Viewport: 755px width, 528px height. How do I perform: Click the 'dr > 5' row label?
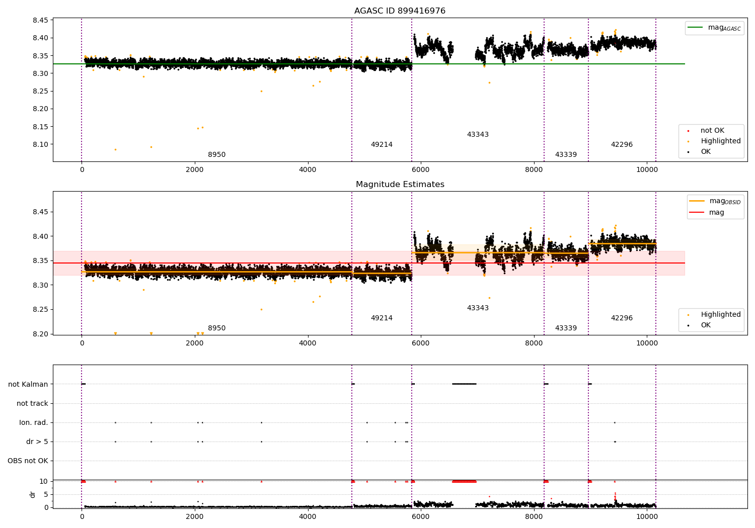tap(37, 442)
